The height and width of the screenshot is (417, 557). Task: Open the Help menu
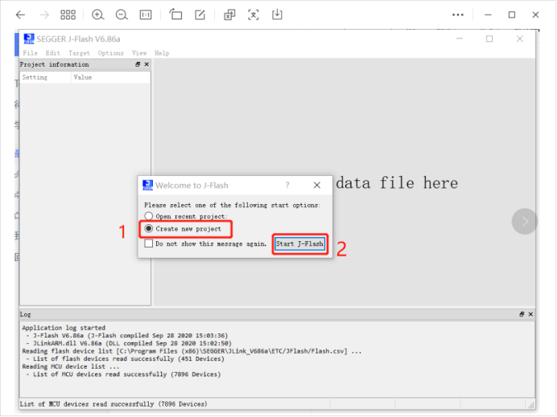pyautogui.click(x=162, y=53)
